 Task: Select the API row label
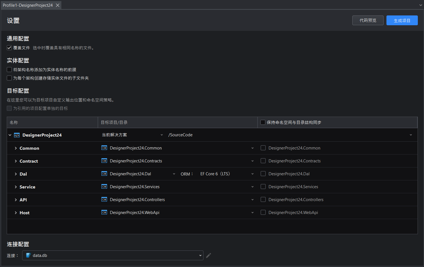click(x=23, y=200)
